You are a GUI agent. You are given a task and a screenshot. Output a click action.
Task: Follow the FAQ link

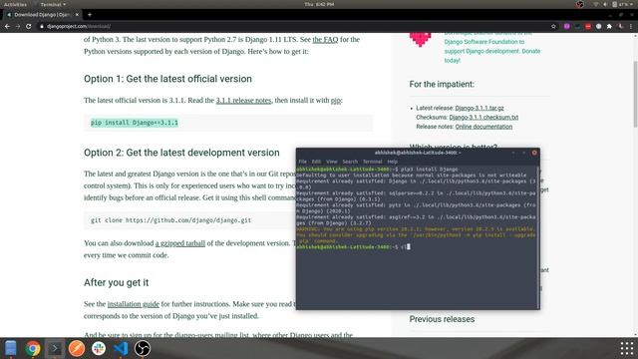pos(325,40)
